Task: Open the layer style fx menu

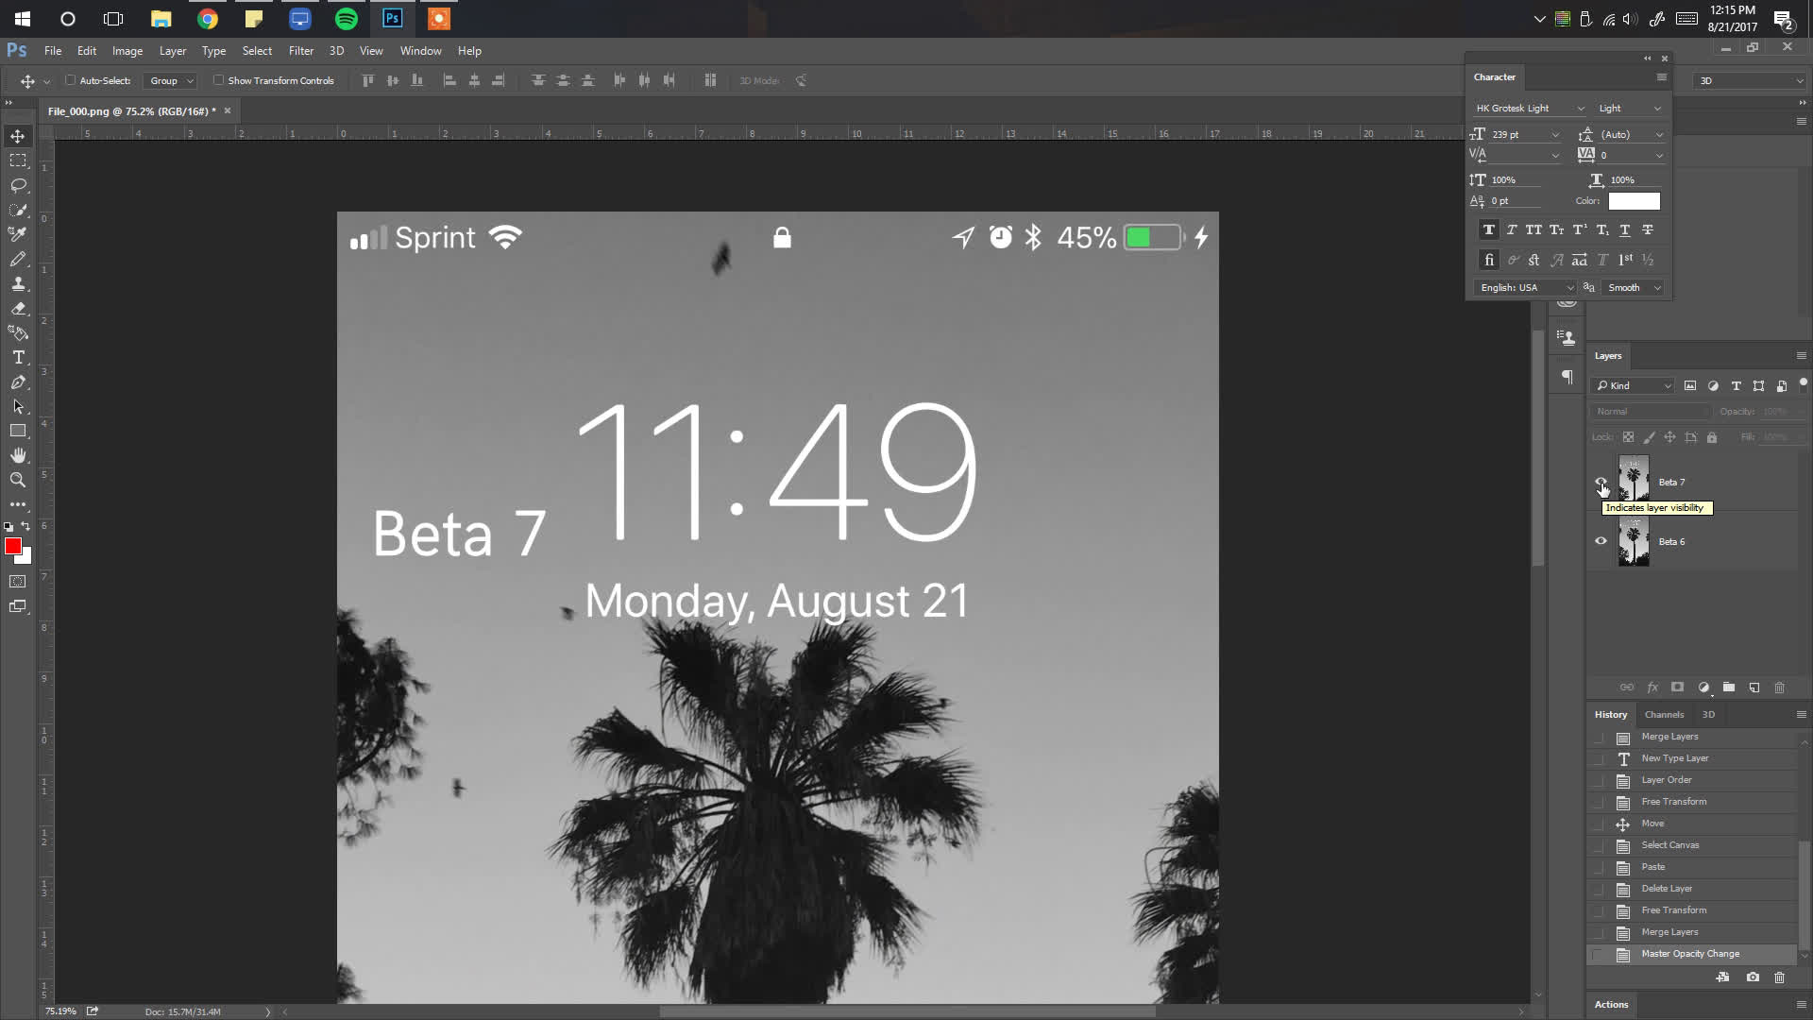Action: pyautogui.click(x=1652, y=688)
